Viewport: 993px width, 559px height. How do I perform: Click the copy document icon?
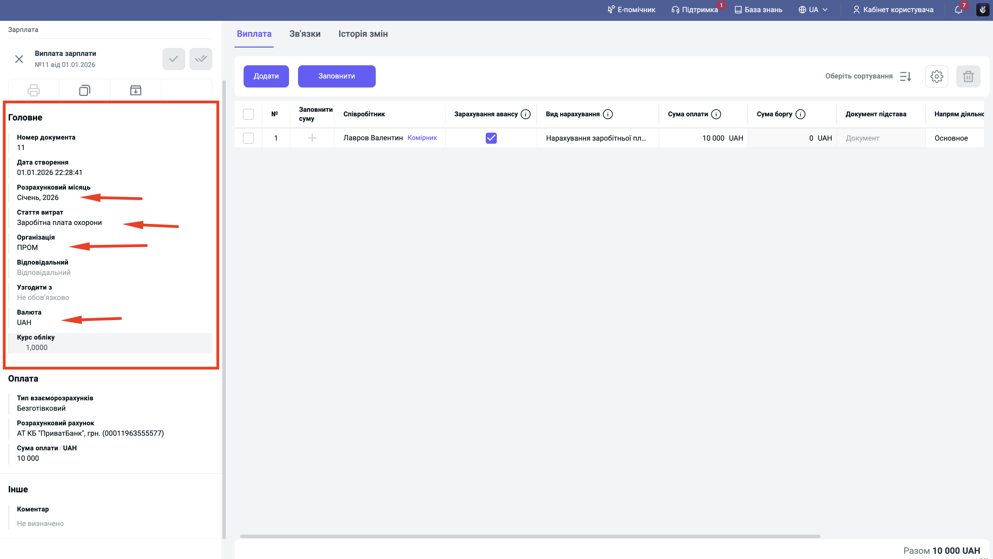(84, 90)
